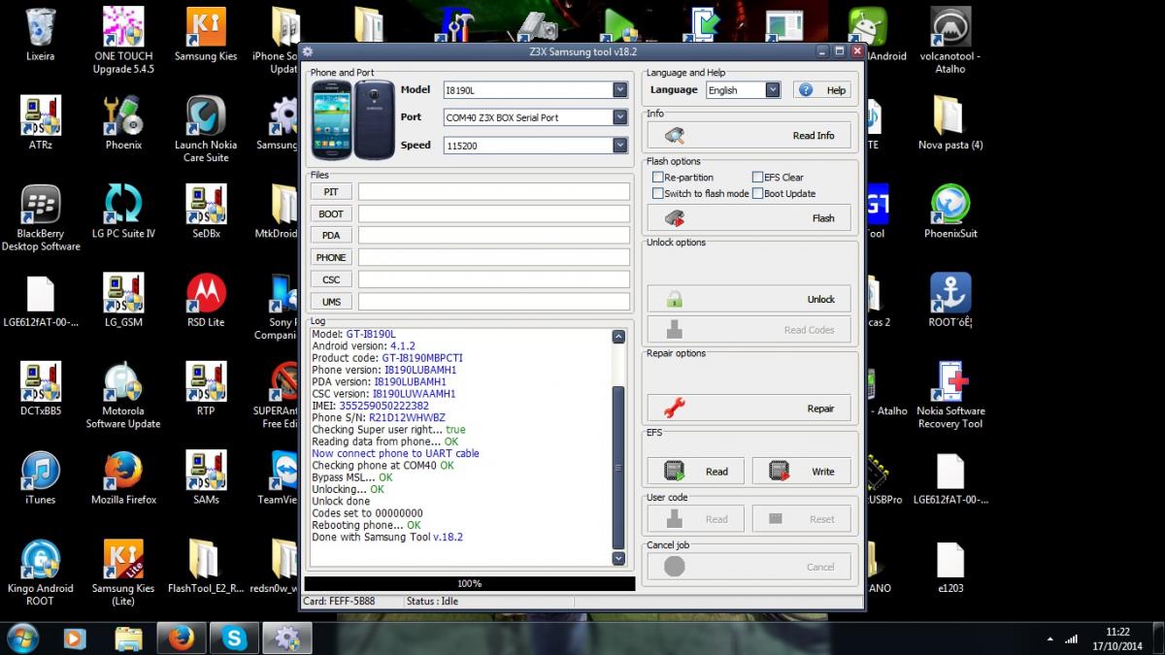Open Nokia Software Recovery Tool shortcut
This screenshot has height=655, width=1165.
point(950,396)
